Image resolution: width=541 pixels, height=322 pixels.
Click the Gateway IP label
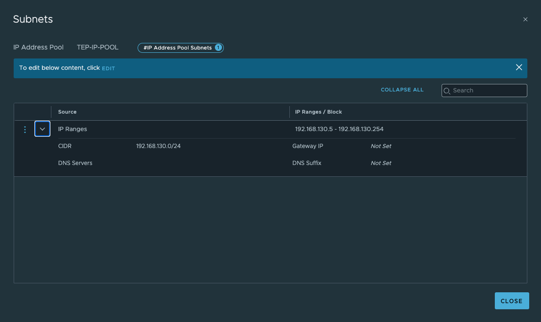point(308,146)
